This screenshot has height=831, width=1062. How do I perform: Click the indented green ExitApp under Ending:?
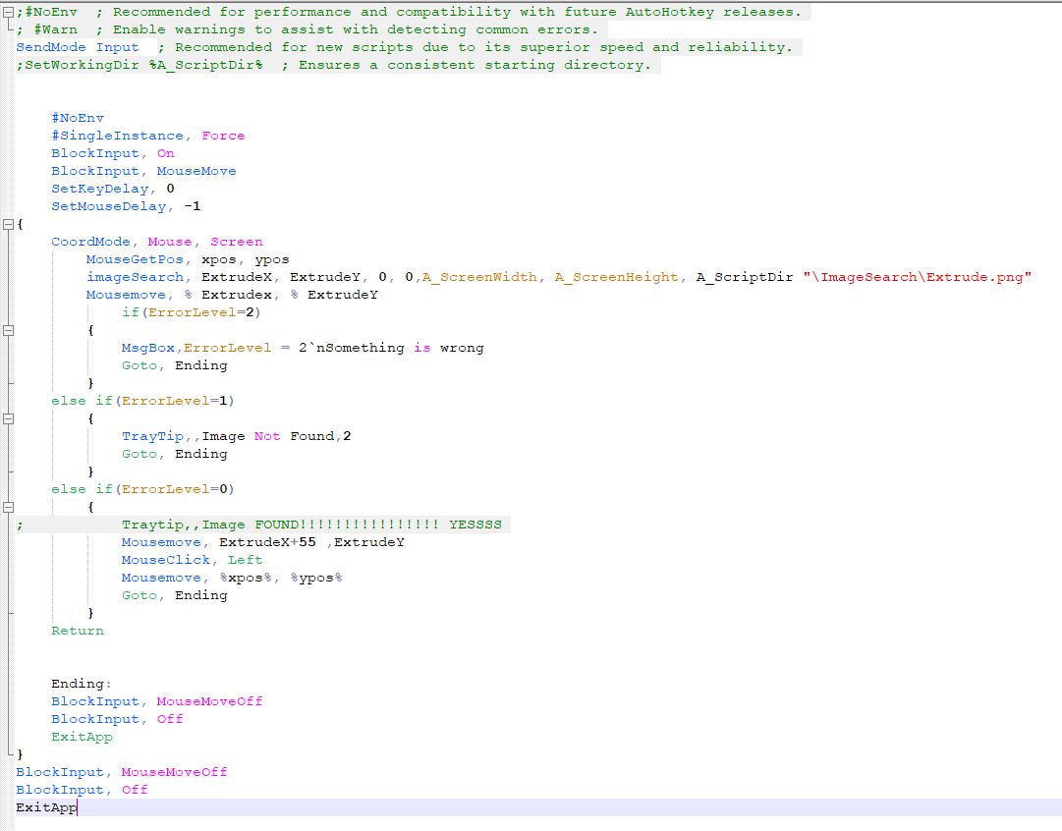[82, 737]
